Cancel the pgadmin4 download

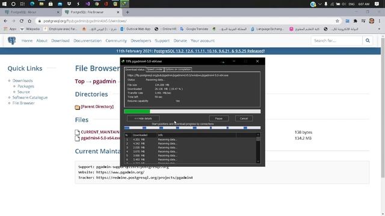pyautogui.click(x=244, y=119)
